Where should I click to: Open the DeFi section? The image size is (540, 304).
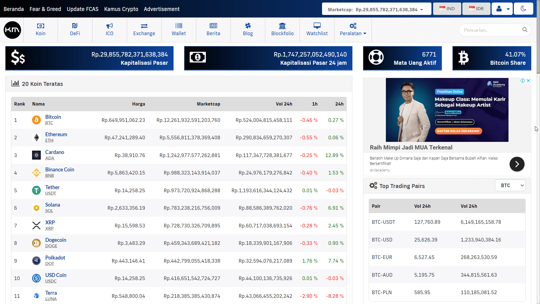[75, 30]
